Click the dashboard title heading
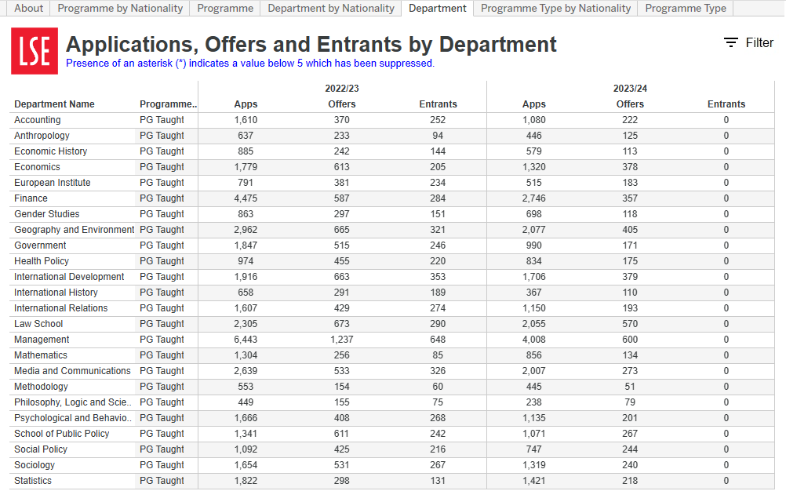Screen dimensions: 786x491 (x=311, y=44)
